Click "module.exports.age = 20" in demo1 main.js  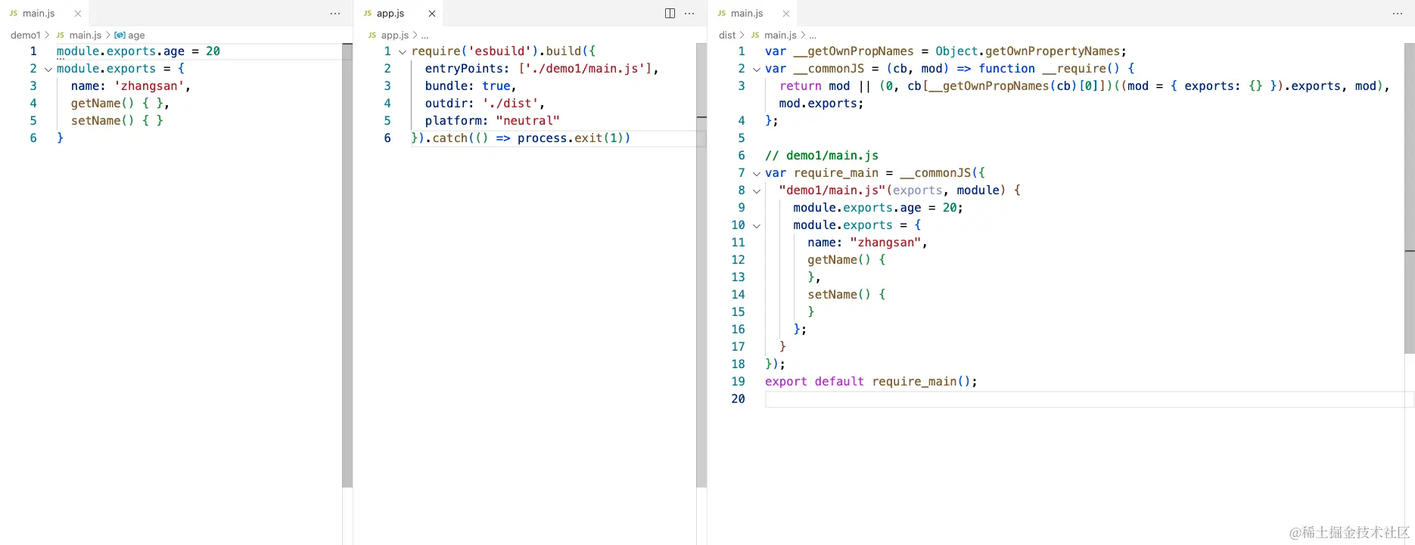(x=138, y=51)
